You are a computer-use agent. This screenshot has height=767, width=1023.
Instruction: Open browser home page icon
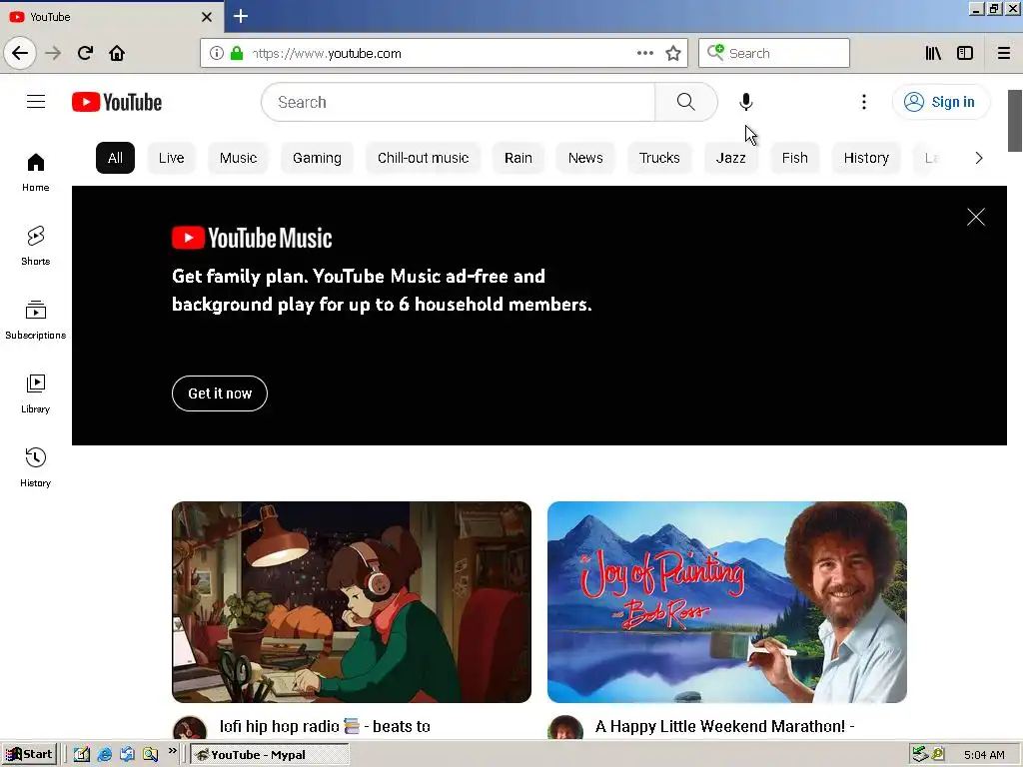(x=117, y=53)
